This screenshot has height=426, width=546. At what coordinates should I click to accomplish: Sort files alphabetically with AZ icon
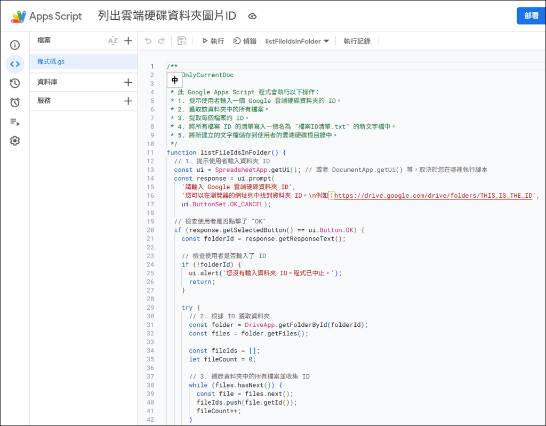tap(113, 41)
